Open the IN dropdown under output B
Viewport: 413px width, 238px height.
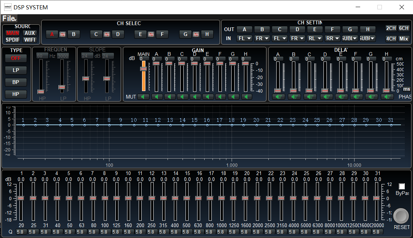262,39
